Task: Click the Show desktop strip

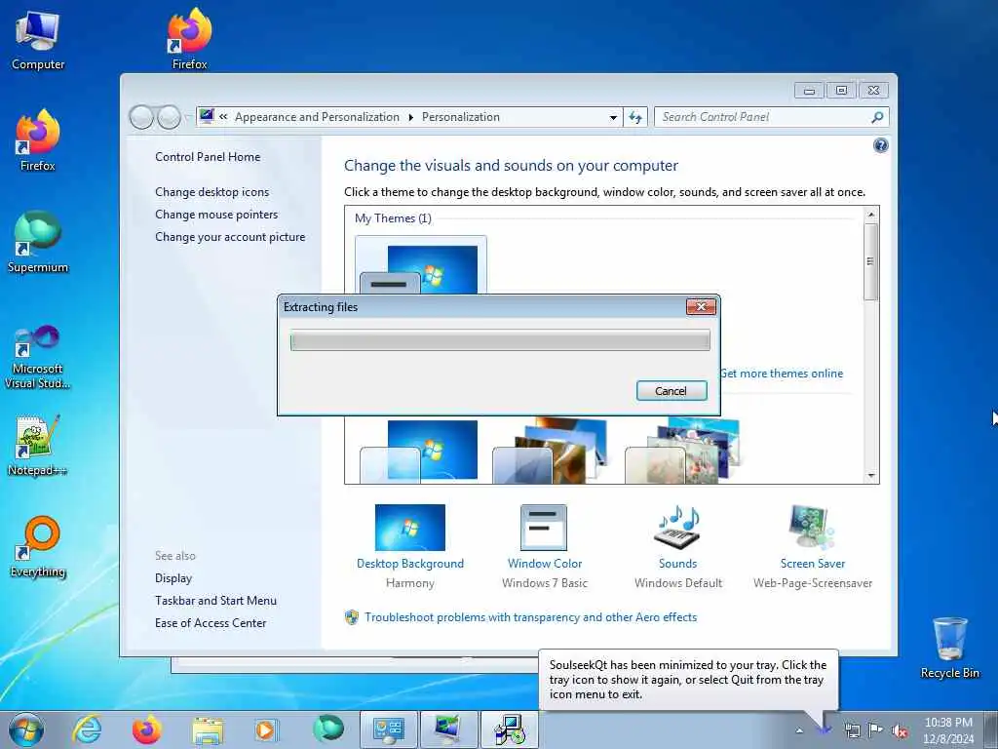Action: tap(991, 729)
